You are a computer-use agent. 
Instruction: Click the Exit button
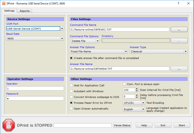coord(163,125)
